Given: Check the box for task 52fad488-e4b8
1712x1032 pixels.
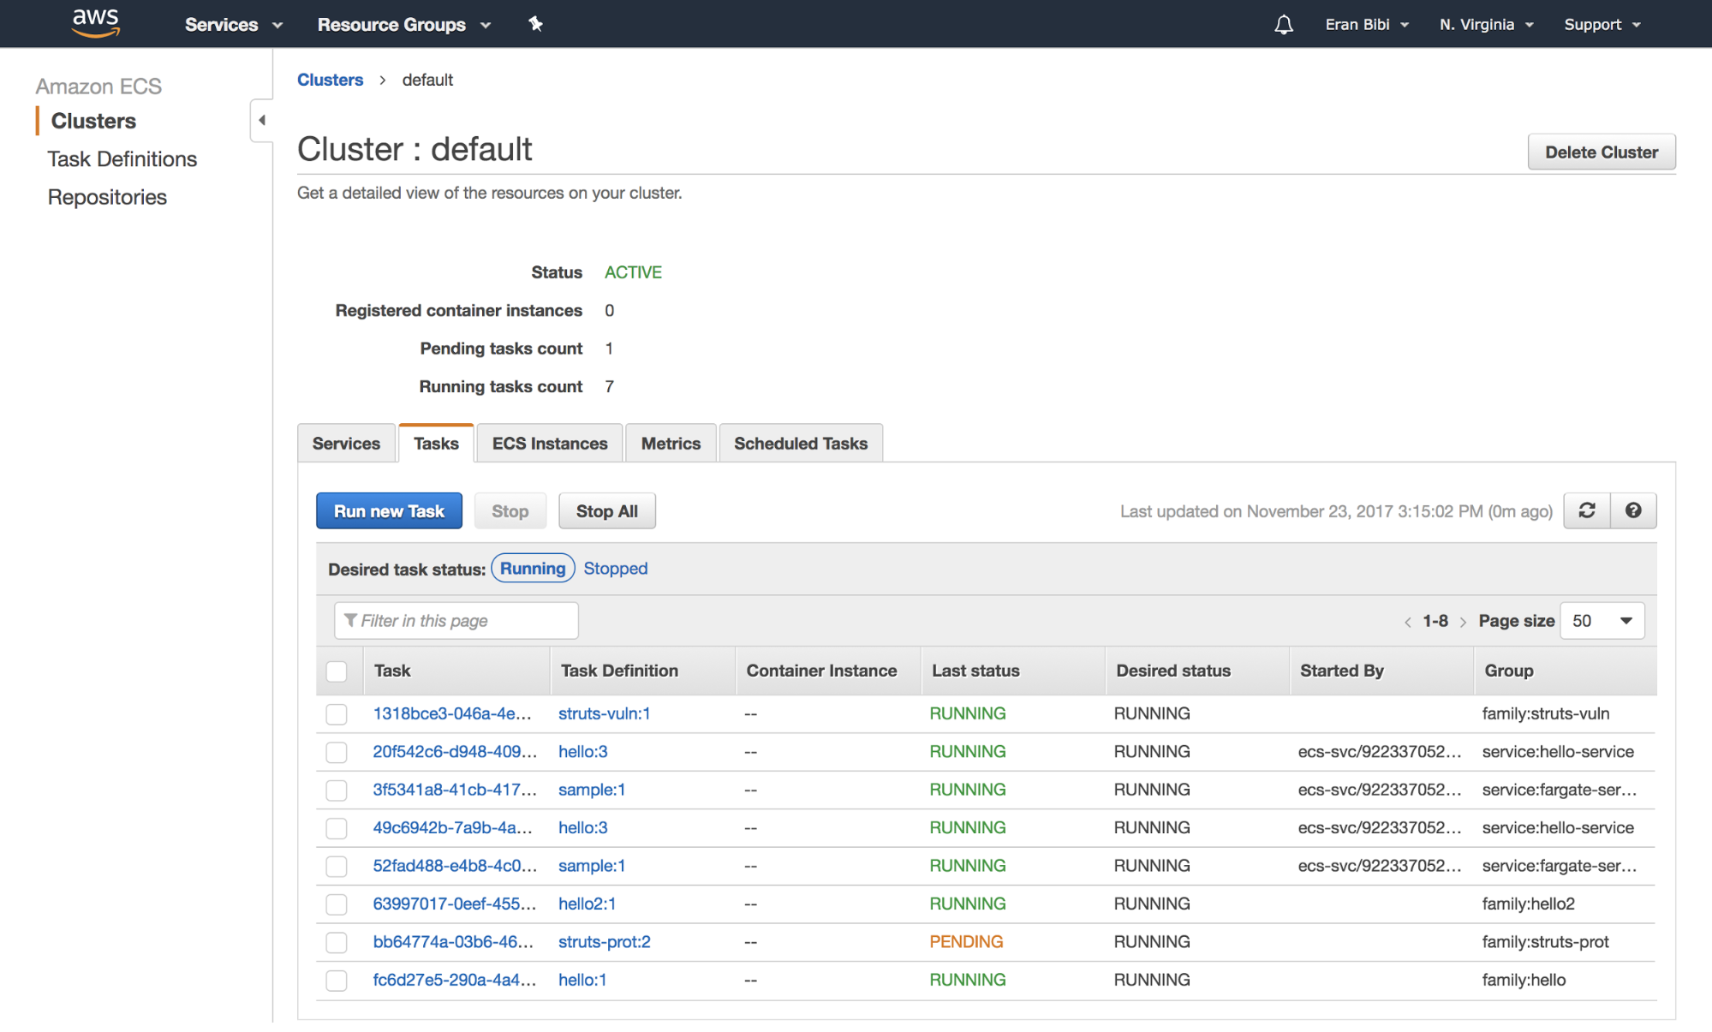Looking at the screenshot, I should pyautogui.click(x=337, y=866).
